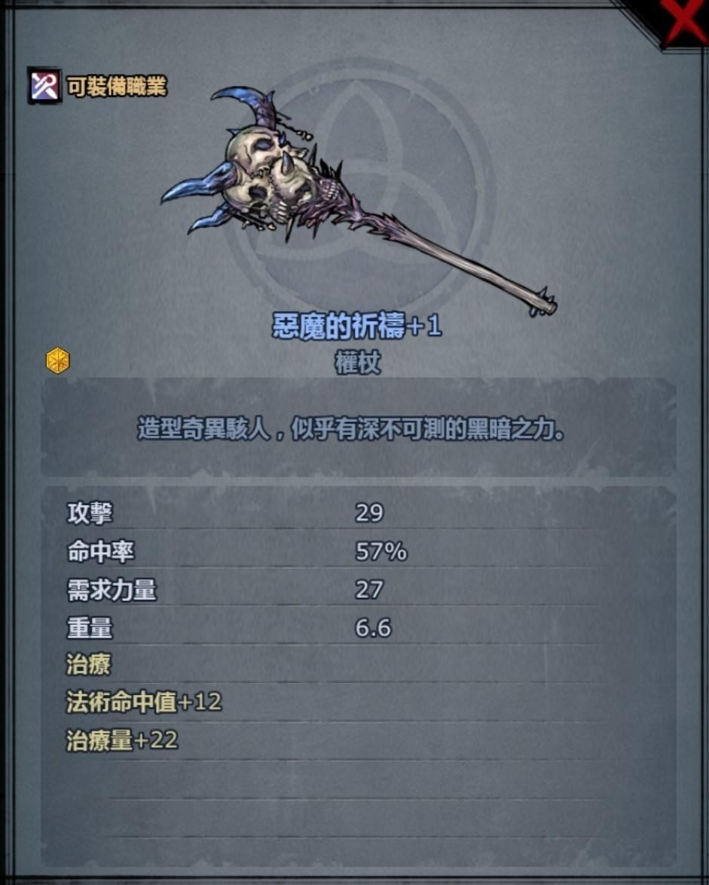Close the item detail panel with red X
The height and width of the screenshot is (885, 709).
683,21
